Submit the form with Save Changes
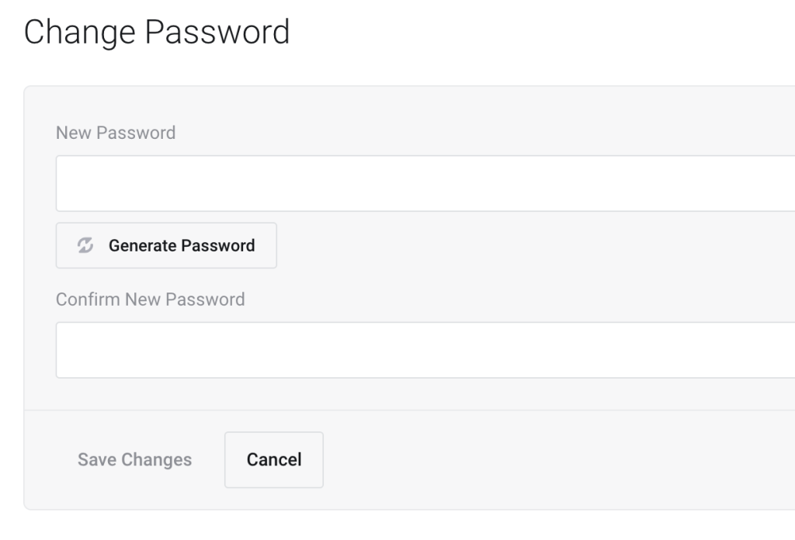The image size is (795, 540). pos(134,459)
